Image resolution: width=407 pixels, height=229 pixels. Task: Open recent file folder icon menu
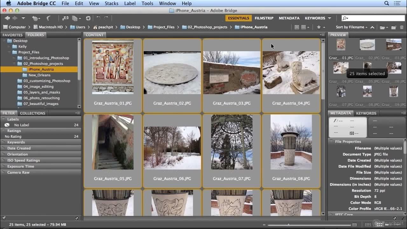coord(384,27)
